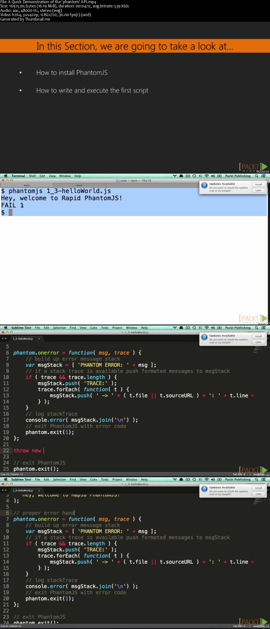Viewport: 270px width, 629px height.
Task: Click the 'throw new' line in the editor
Action: point(27,451)
